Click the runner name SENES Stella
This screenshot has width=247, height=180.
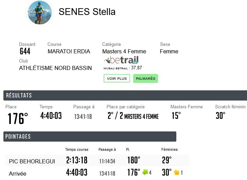click(87, 12)
